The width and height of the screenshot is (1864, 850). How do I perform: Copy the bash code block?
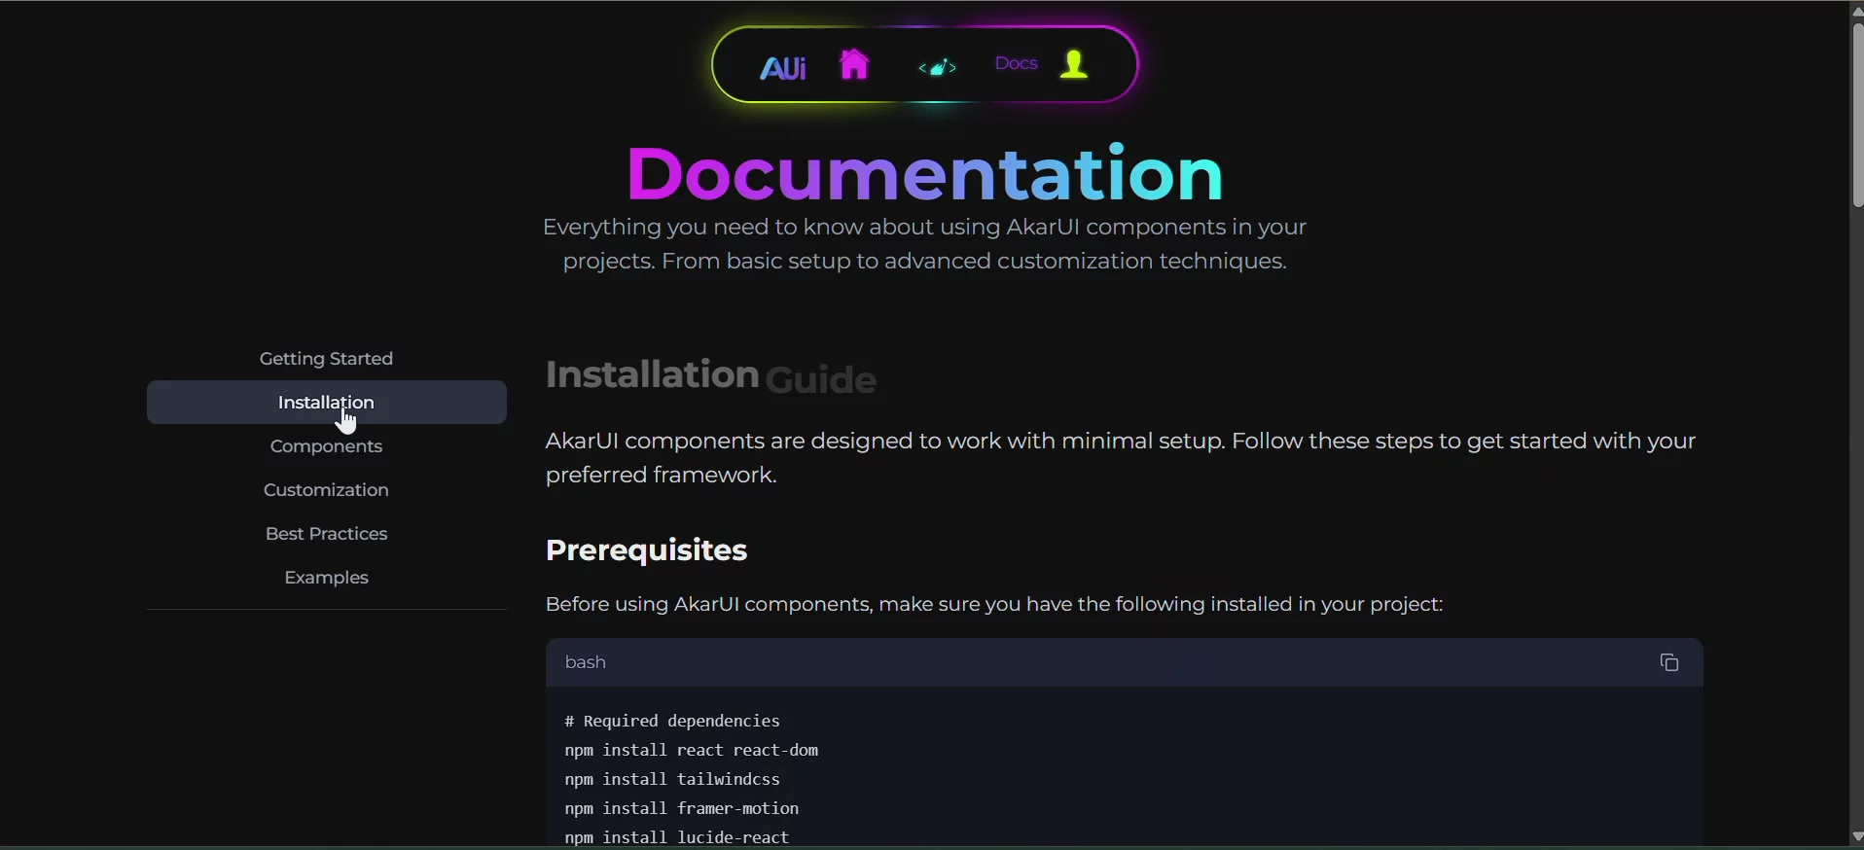[x=1669, y=662]
